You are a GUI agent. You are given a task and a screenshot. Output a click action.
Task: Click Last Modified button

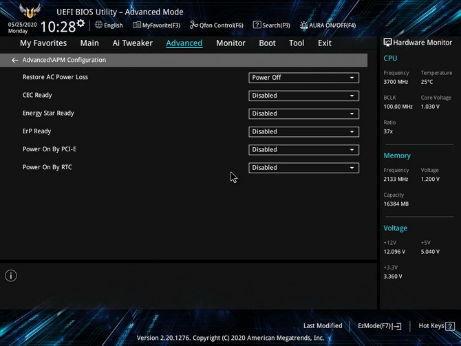323,326
